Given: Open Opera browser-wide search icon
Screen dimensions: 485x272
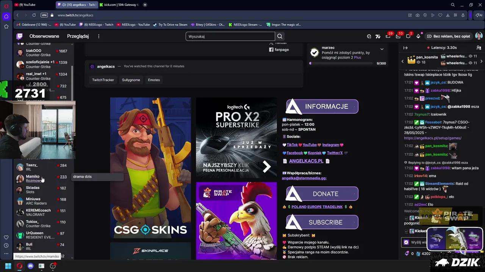Looking at the screenshot, I should [x=453, y=5].
